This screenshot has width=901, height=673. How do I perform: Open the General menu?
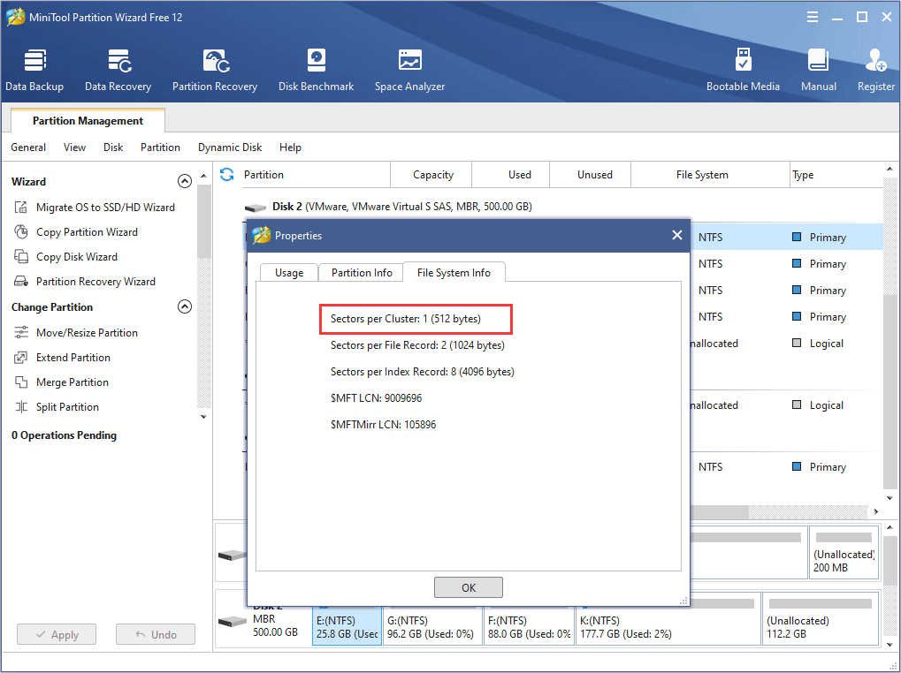tap(28, 147)
